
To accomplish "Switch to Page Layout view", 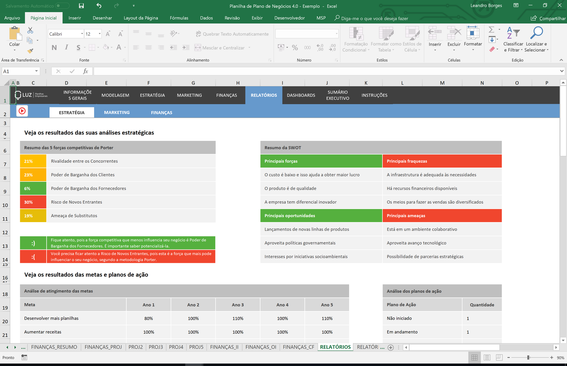I will 487,358.
